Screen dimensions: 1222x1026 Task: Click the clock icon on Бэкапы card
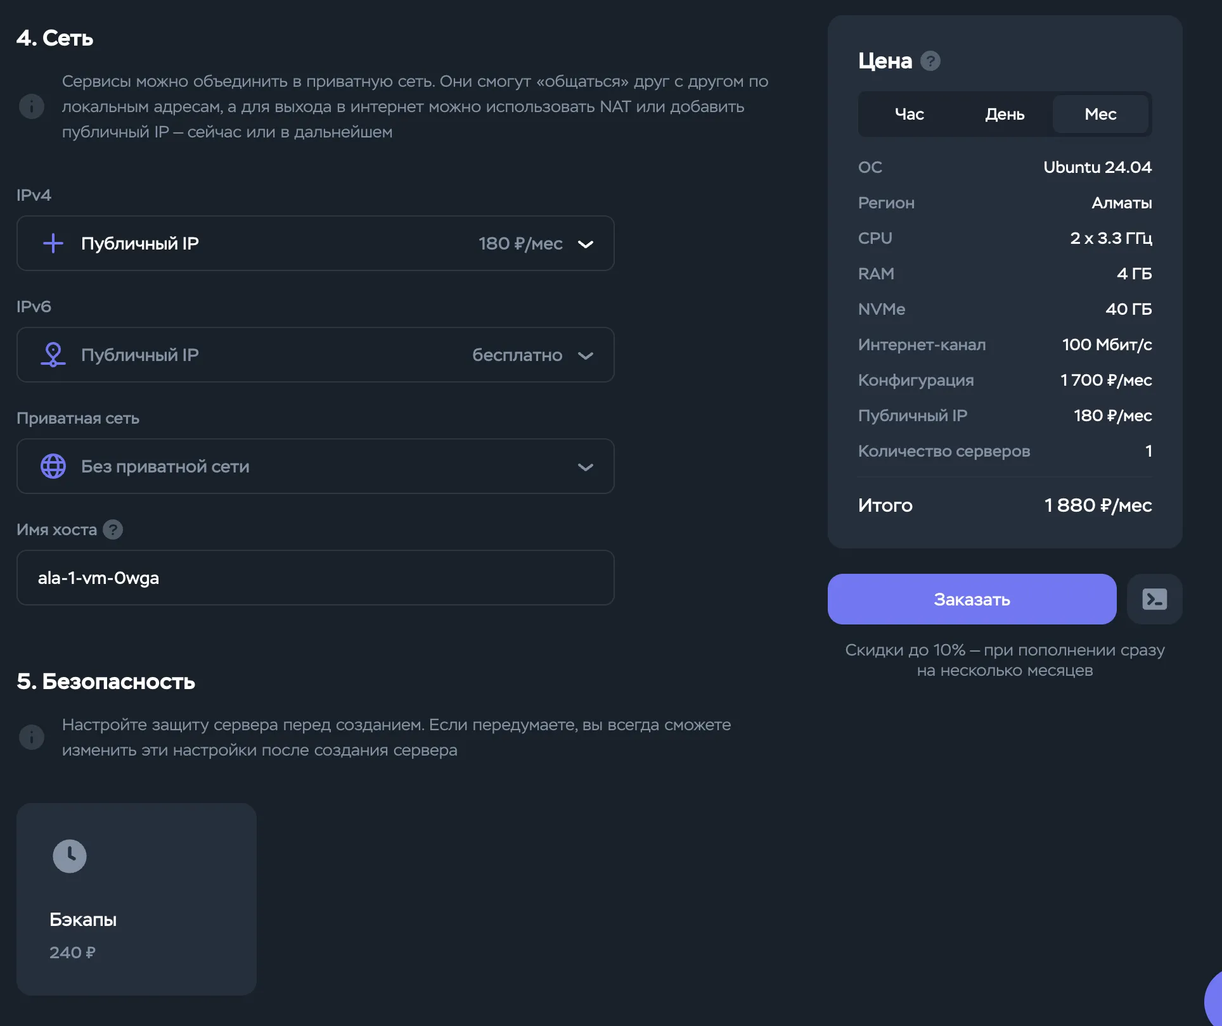coord(70,856)
